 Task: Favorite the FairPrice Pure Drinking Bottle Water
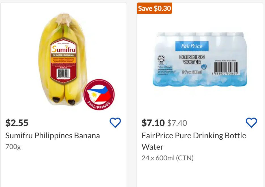pyautogui.click(x=251, y=123)
